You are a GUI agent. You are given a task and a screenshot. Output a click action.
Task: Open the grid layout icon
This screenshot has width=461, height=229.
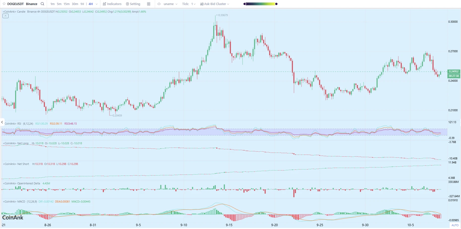[x=149, y=4]
